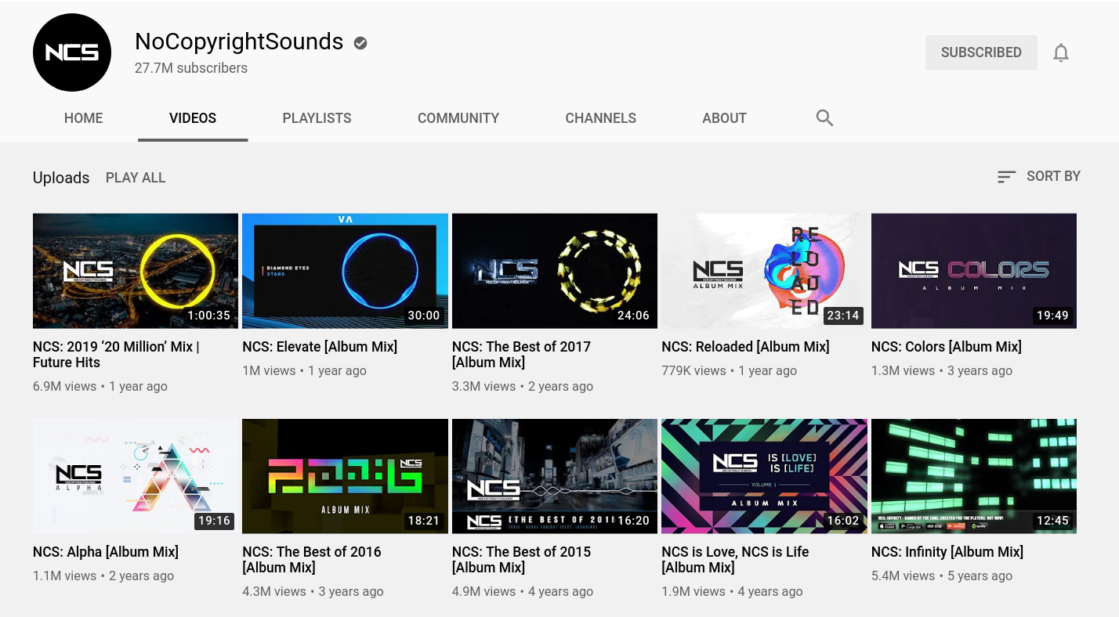Click '6.9M views • 1 year ago' text
Screen dimensions: 1119x617
coord(100,386)
